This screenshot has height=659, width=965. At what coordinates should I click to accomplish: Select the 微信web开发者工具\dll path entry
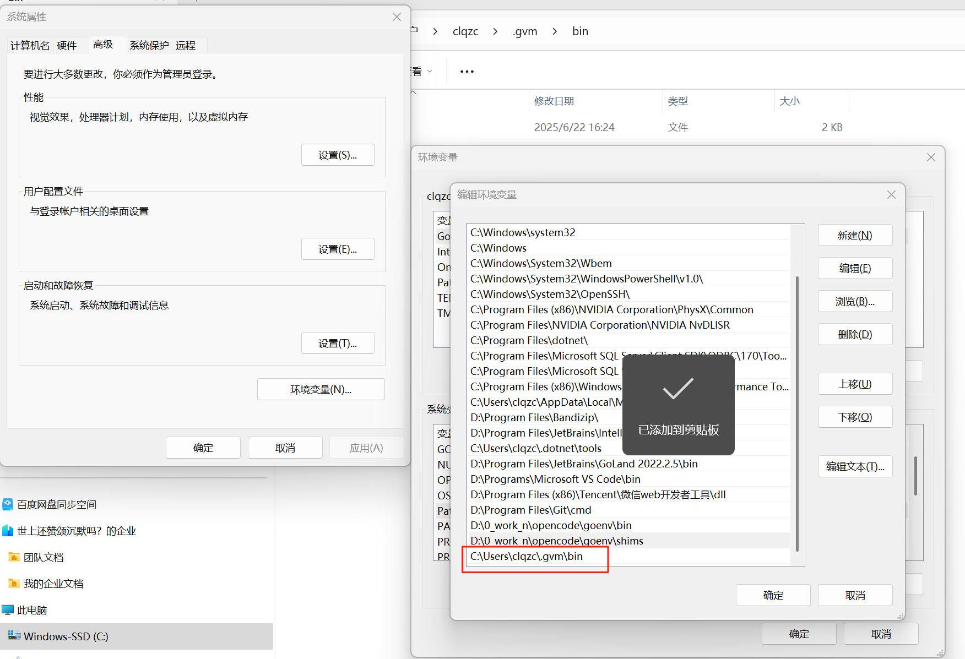(628, 494)
